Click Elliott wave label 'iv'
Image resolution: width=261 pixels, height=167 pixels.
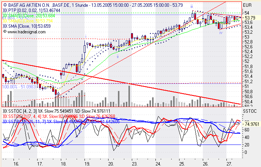coord(221,33)
